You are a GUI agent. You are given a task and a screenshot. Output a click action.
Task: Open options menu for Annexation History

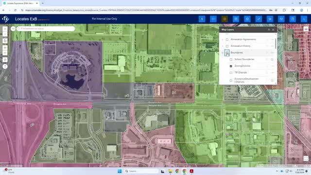(272, 46)
